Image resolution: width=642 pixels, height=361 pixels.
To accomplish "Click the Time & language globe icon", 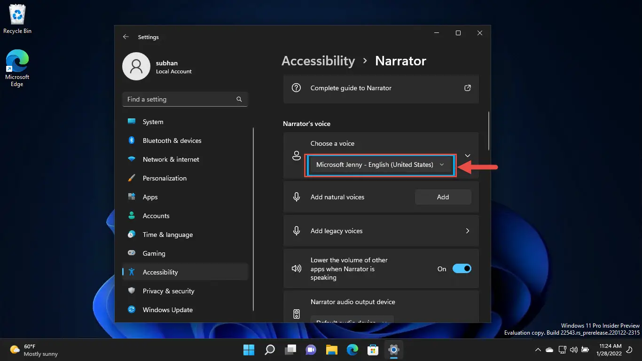I will pos(132,235).
